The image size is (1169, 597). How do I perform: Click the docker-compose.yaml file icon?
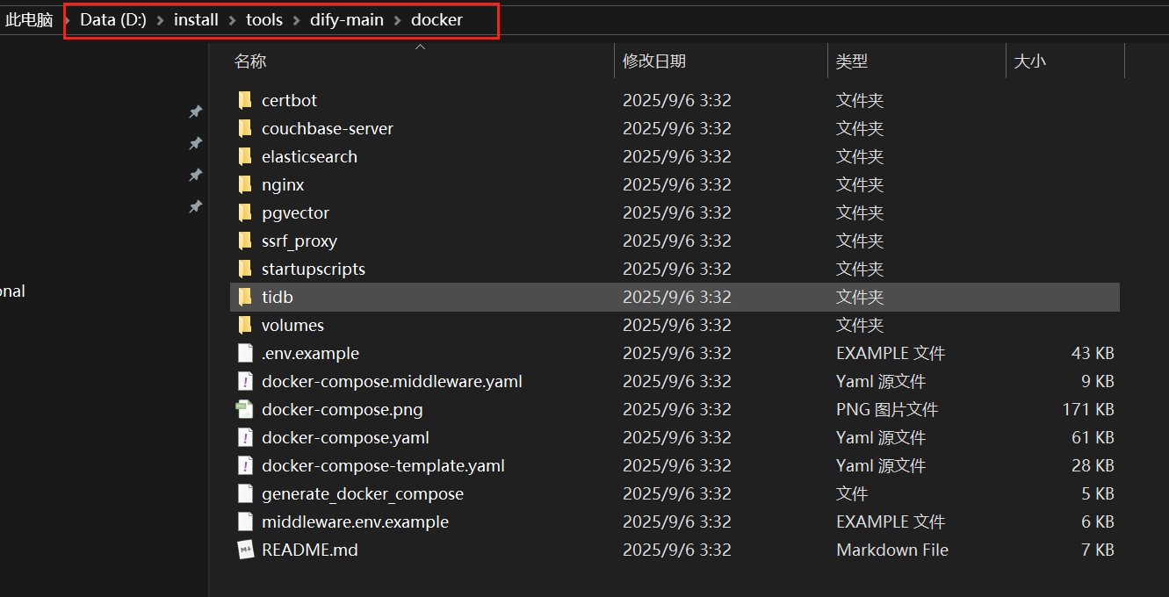tap(245, 437)
